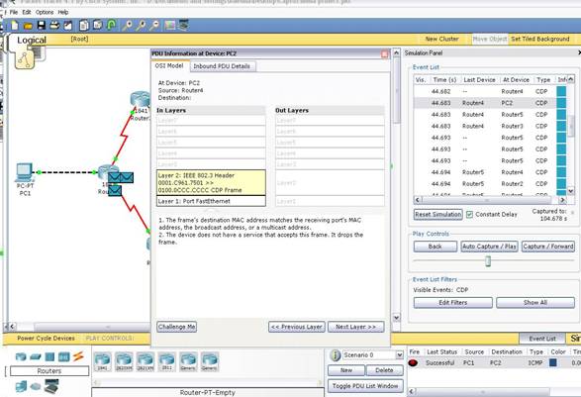
Task: Open the Edit menu
Action: 27,12
